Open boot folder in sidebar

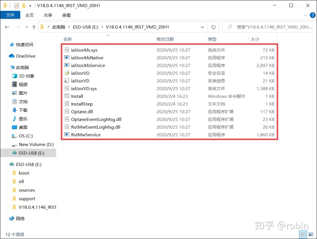click(24, 173)
